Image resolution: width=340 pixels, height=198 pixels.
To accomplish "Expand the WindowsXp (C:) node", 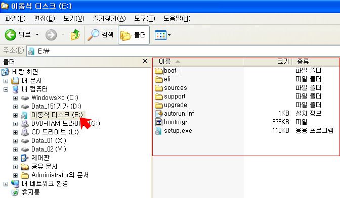I will click(15, 98).
